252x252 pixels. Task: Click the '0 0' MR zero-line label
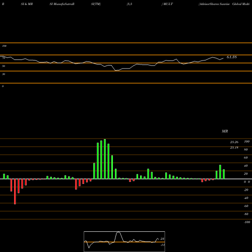pyautogui.click(x=247, y=182)
